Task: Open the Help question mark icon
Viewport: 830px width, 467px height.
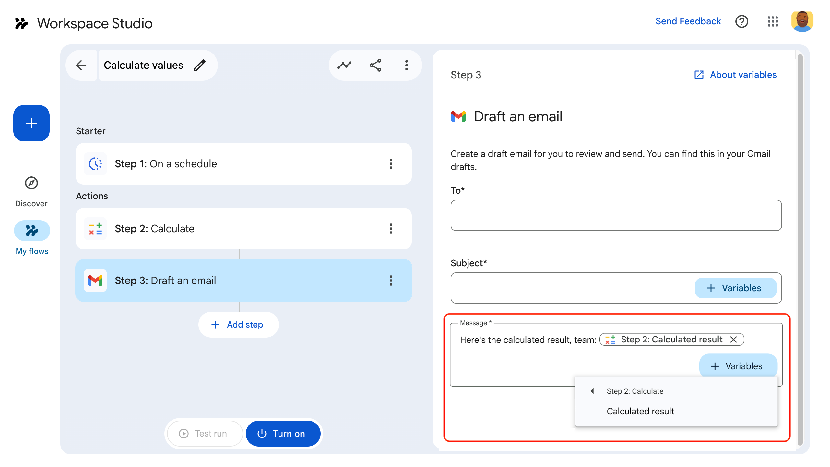Action: [742, 22]
